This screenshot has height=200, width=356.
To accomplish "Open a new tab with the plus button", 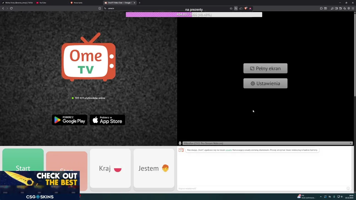I will pyautogui.click(x=140, y=3).
